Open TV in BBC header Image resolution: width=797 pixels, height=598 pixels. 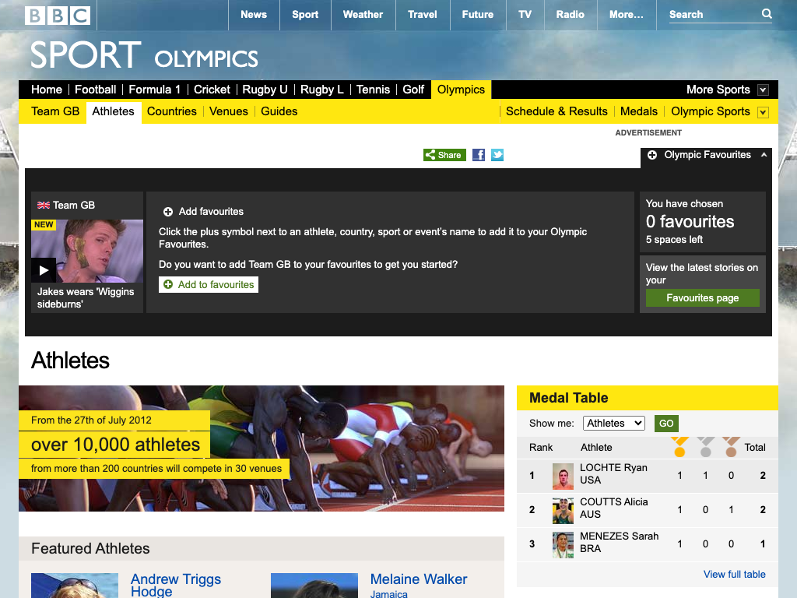(x=525, y=15)
